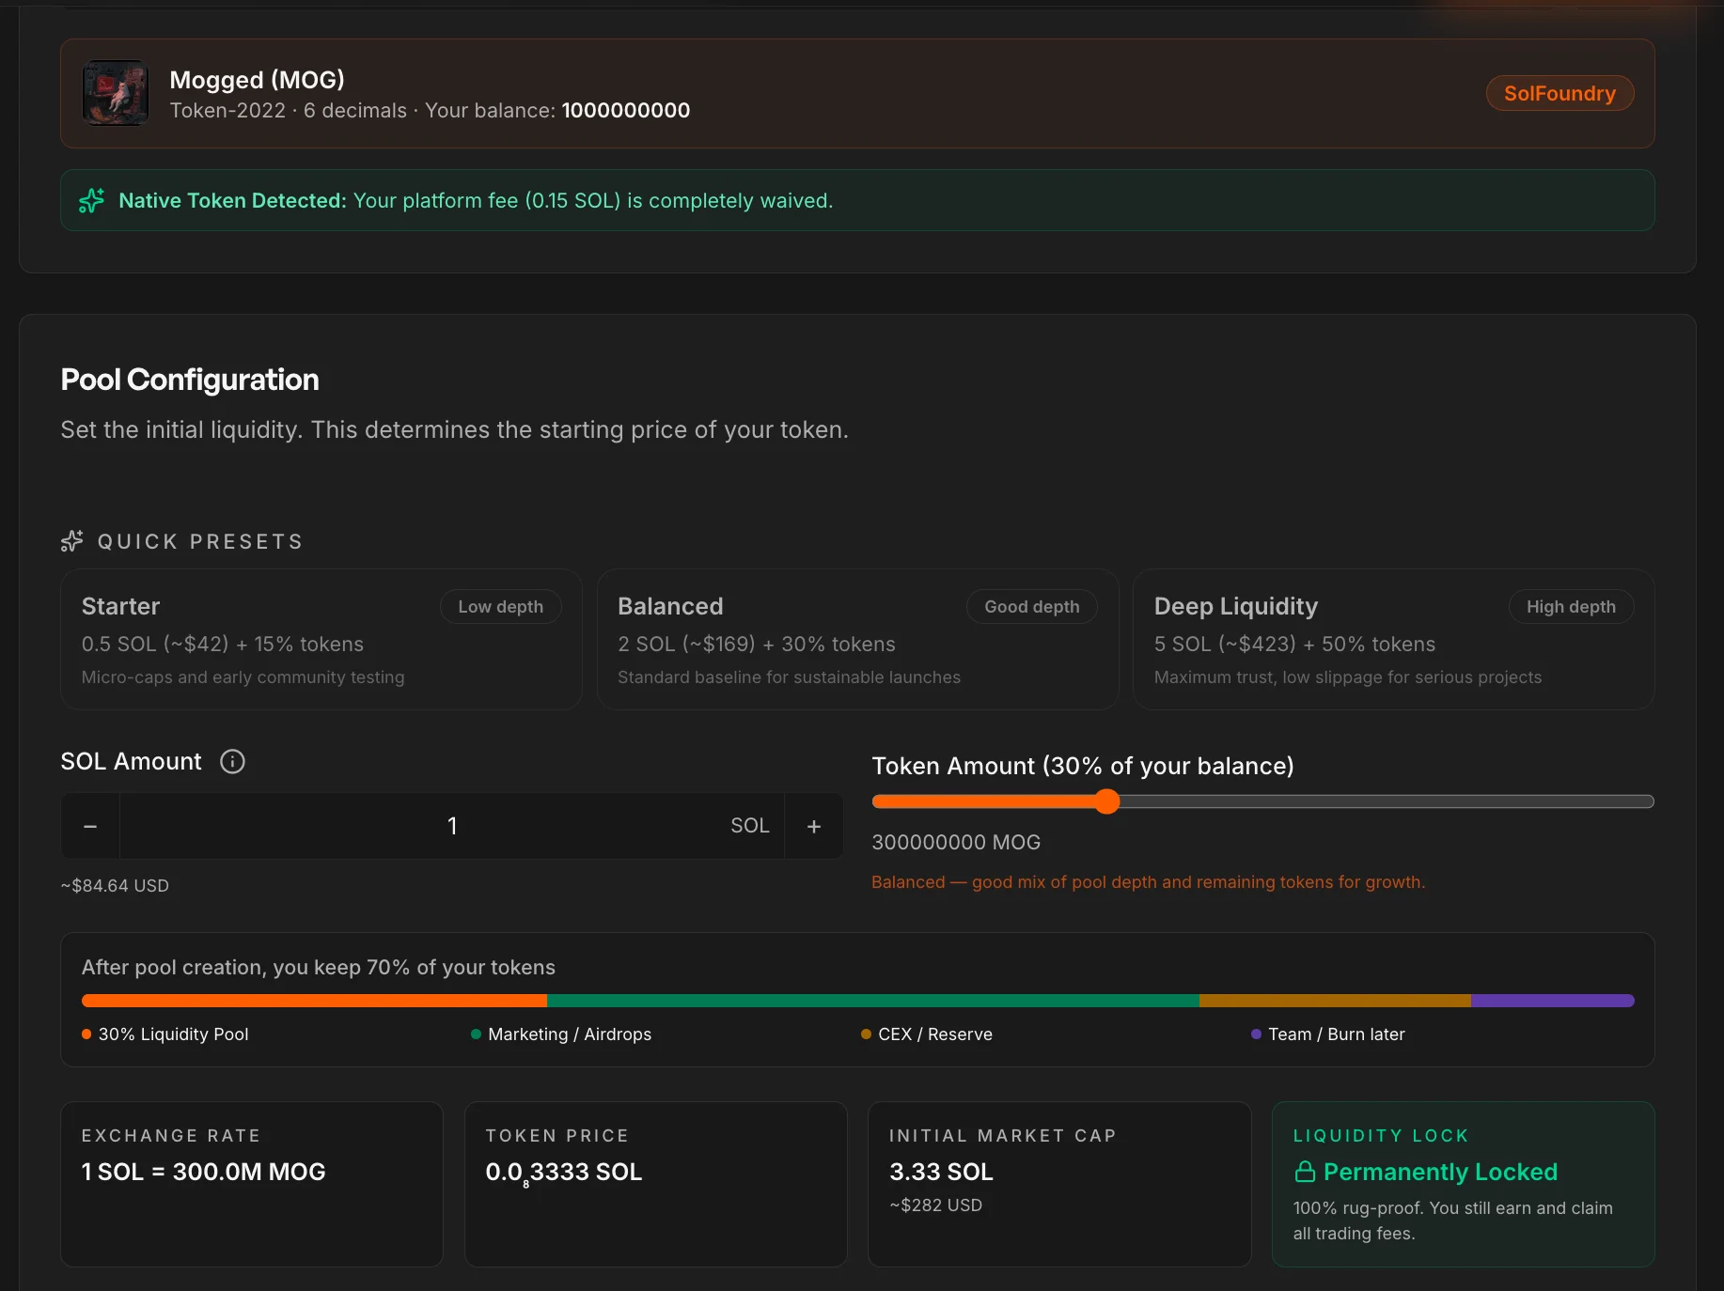Click the Token Price value 0.0₈3333 SOL
1724x1291 pixels.
pos(564,1173)
